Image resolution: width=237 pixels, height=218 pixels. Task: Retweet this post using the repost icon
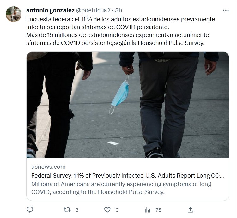tap(67, 209)
